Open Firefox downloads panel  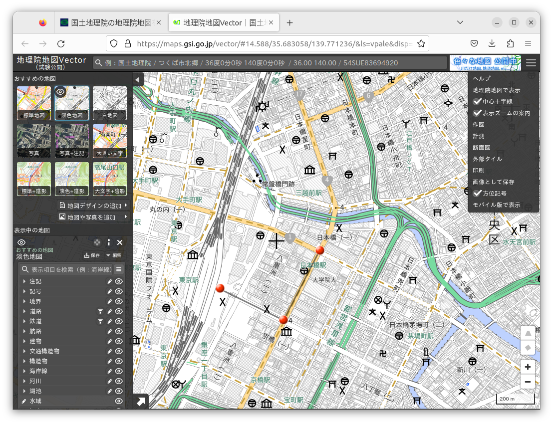click(492, 43)
